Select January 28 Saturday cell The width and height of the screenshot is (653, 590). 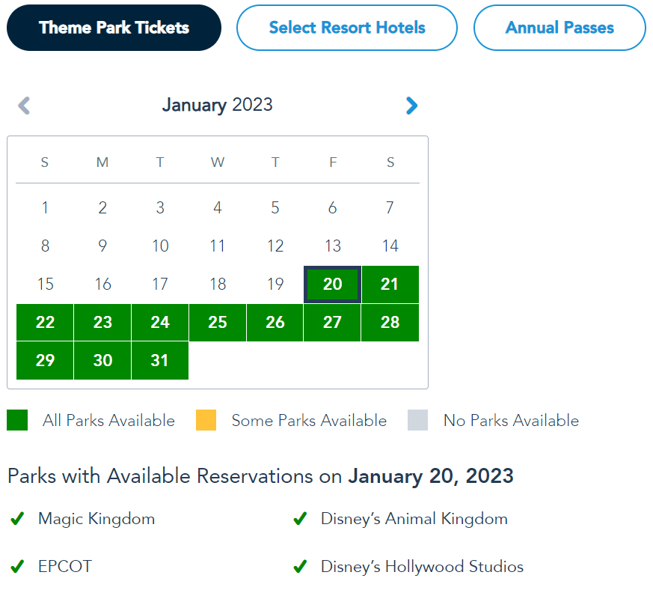point(390,323)
